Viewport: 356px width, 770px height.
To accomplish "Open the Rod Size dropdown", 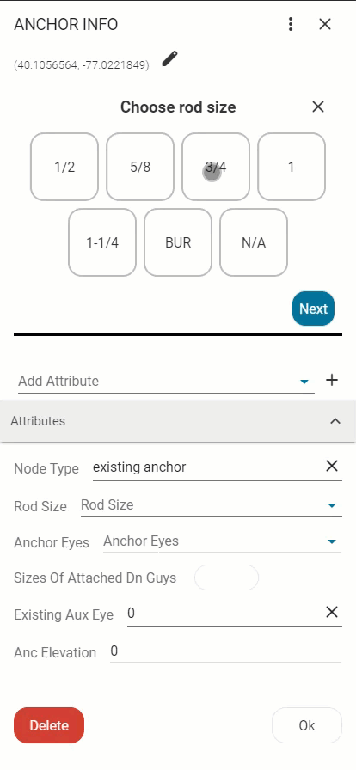I will tap(211, 505).
